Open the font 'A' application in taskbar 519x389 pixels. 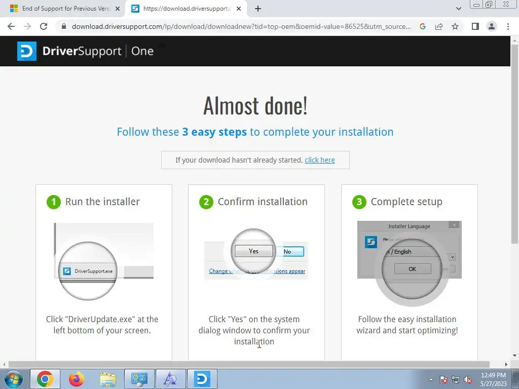pyautogui.click(x=170, y=379)
